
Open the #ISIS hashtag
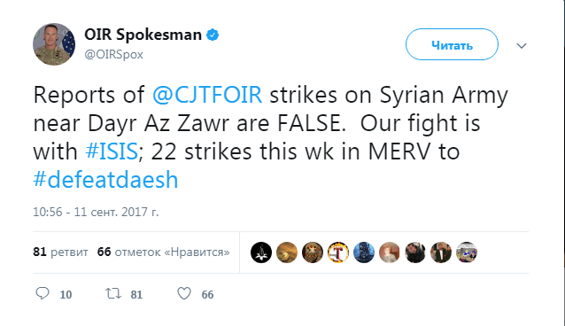click(x=112, y=151)
